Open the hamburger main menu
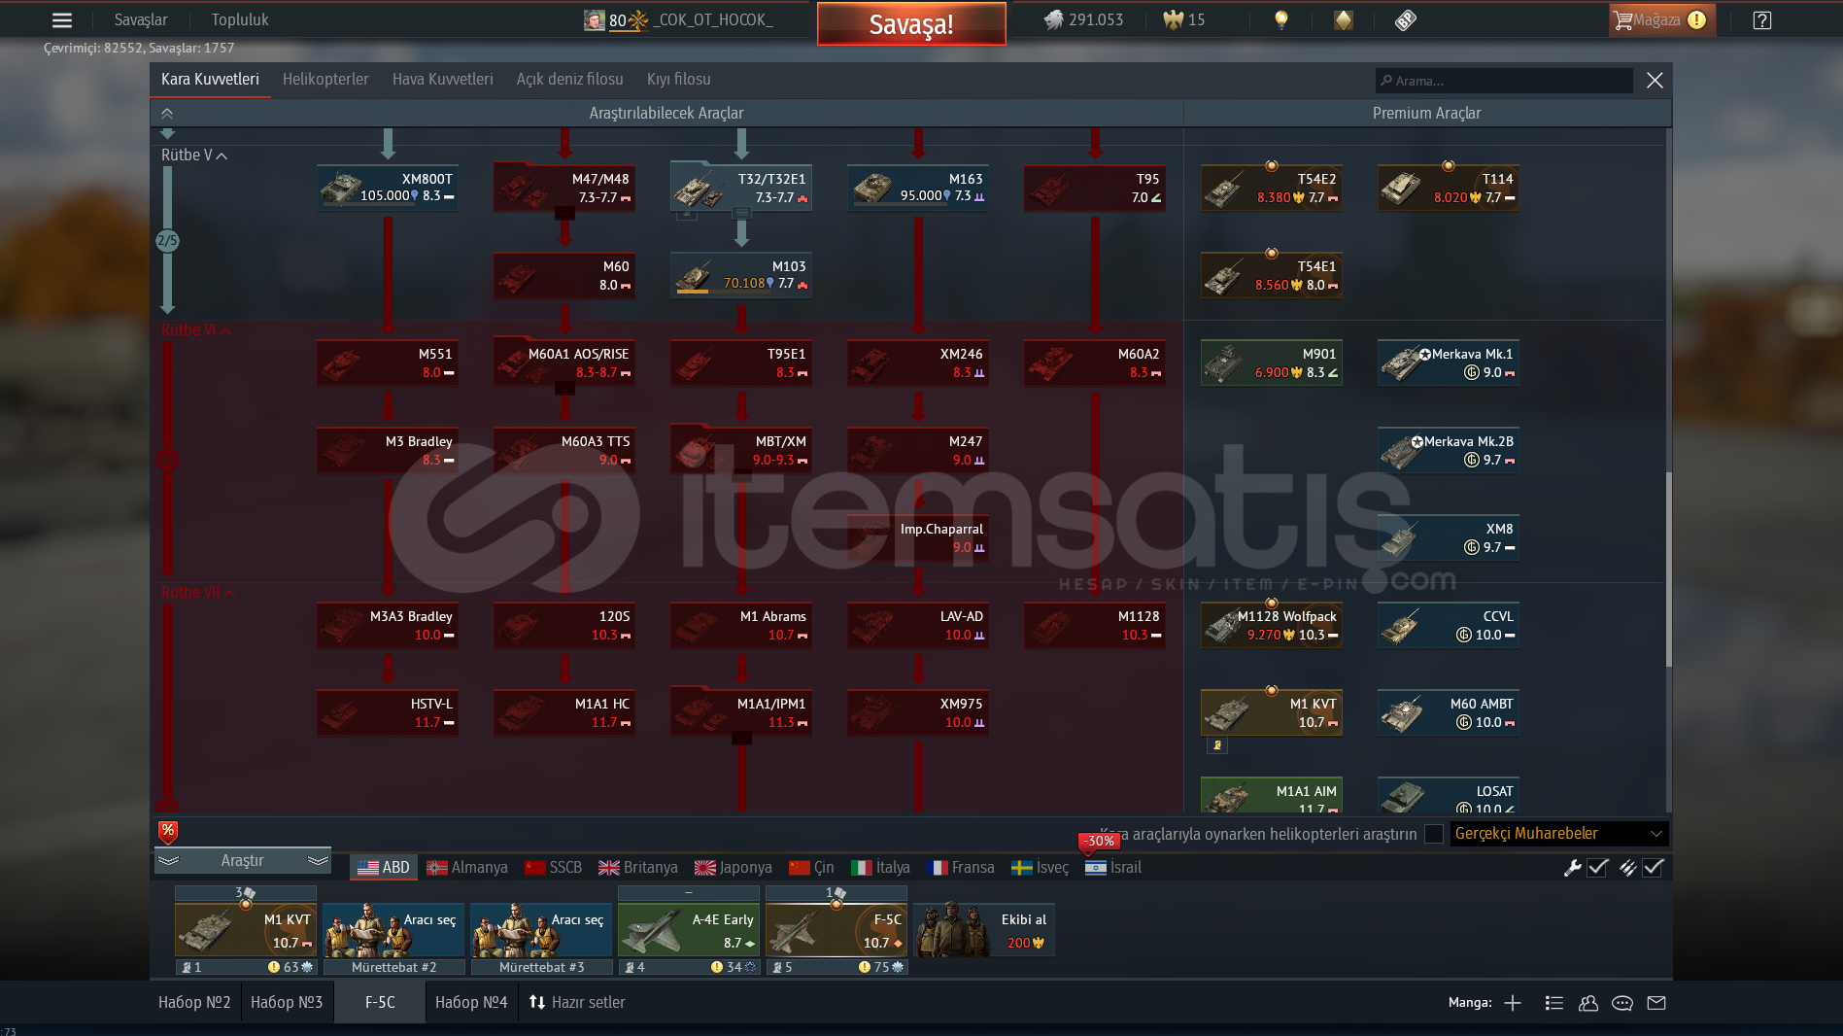 tap(62, 19)
